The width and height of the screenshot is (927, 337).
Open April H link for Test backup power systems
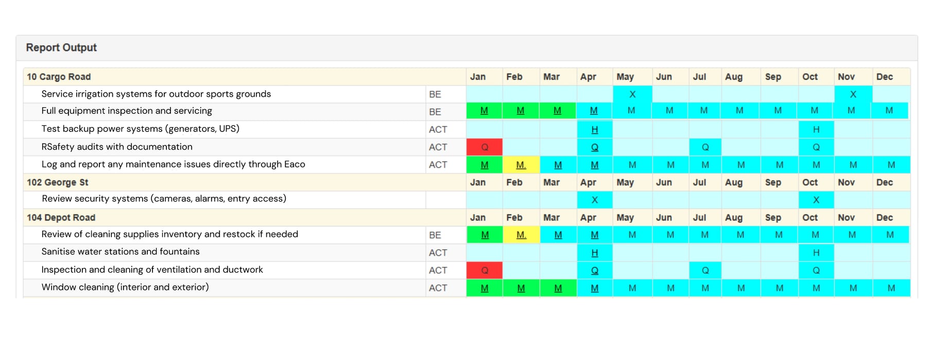[x=595, y=130]
